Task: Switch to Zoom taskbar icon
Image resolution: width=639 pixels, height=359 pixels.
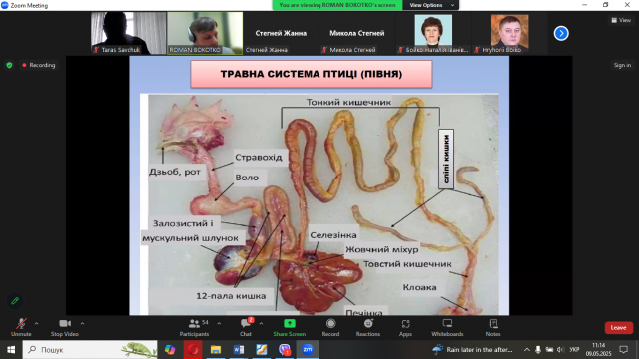Action: click(308, 350)
